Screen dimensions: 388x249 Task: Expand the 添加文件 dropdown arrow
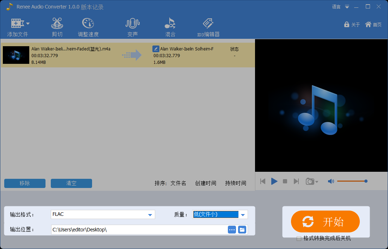click(x=28, y=24)
